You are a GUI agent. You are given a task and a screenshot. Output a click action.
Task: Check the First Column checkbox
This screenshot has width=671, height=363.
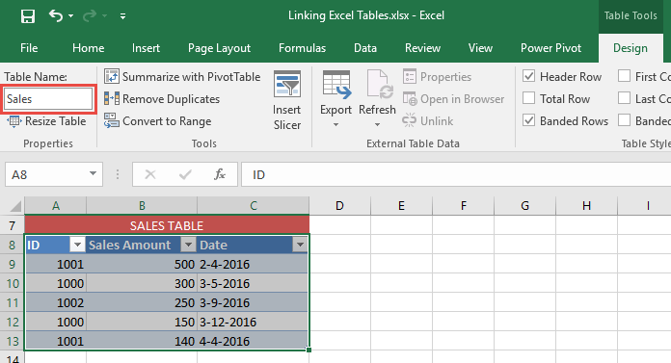tap(625, 76)
